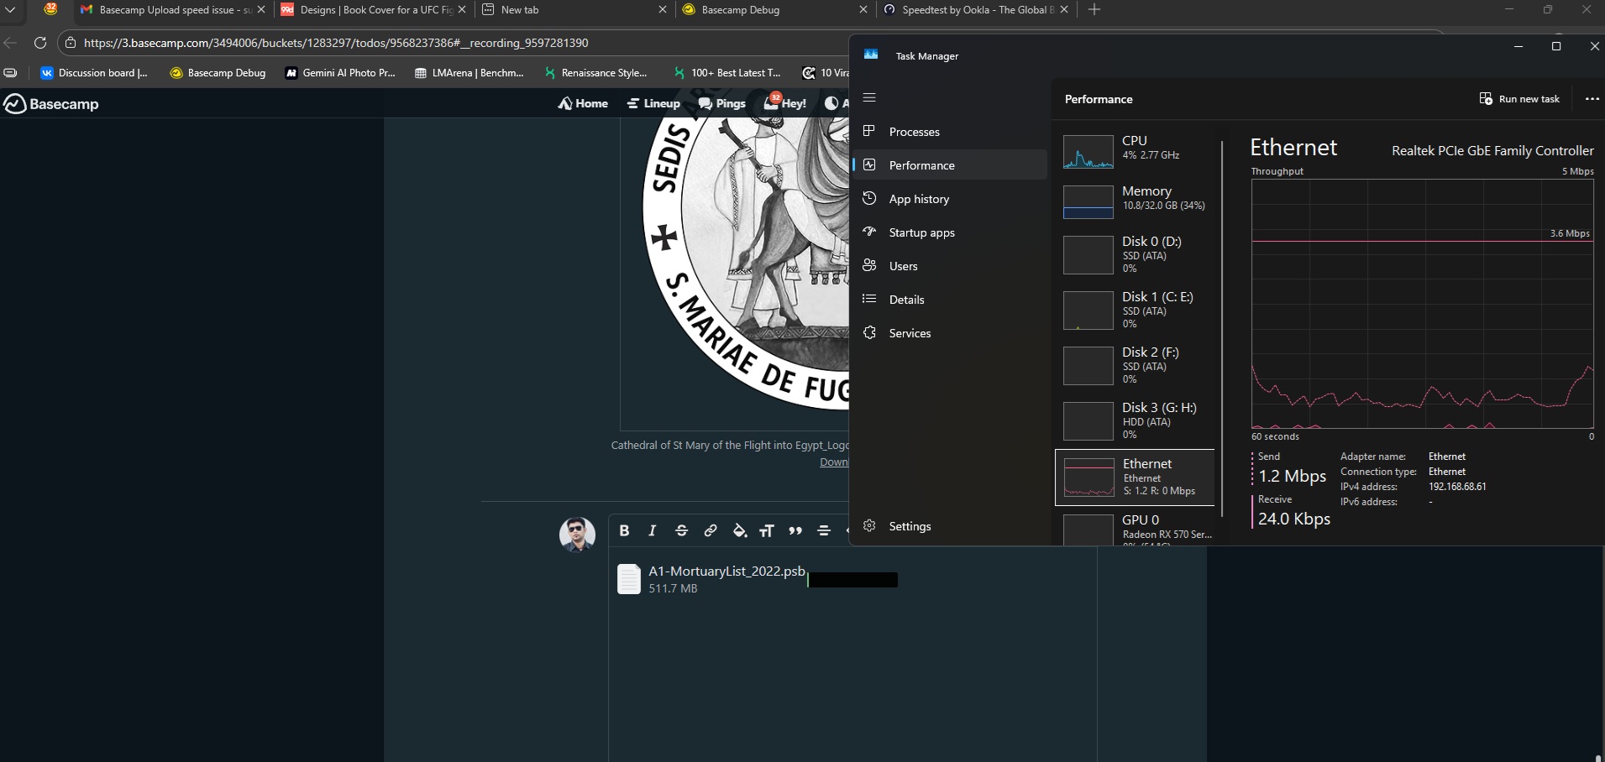Insert a block quote in the editor

[795, 530]
